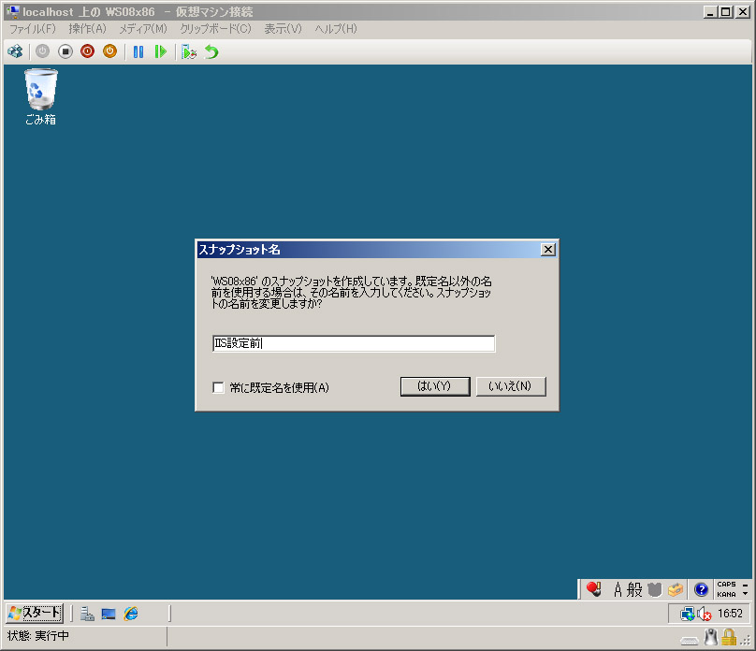Viewport: 756px width, 651px height.
Task: Click the lock status bar icon
Action: (729, 637)
